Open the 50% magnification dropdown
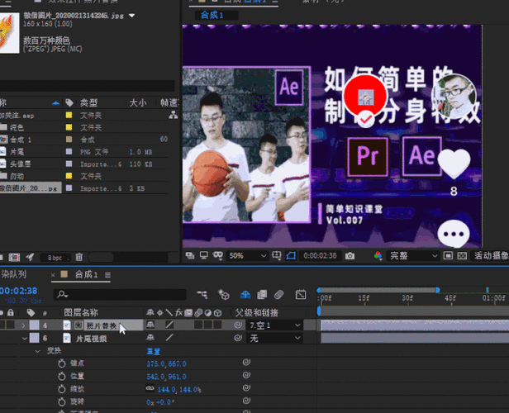The image size is (509, 413). (x=247, y=256)
